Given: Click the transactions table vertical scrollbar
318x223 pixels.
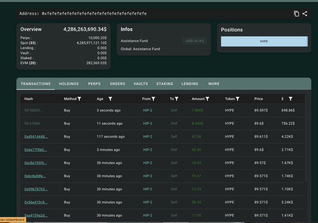Looking at the screenshot, I should click(306, 138).
